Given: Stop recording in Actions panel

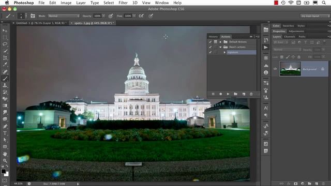Looking at the screenshot, I should tap(213, 94).
